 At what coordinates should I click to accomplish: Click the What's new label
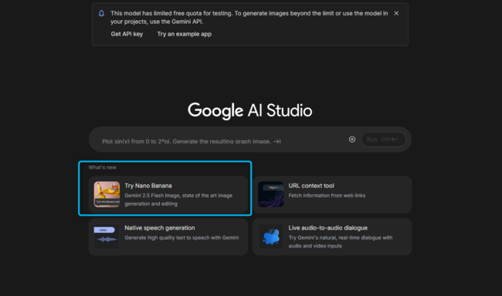(103, 167)
